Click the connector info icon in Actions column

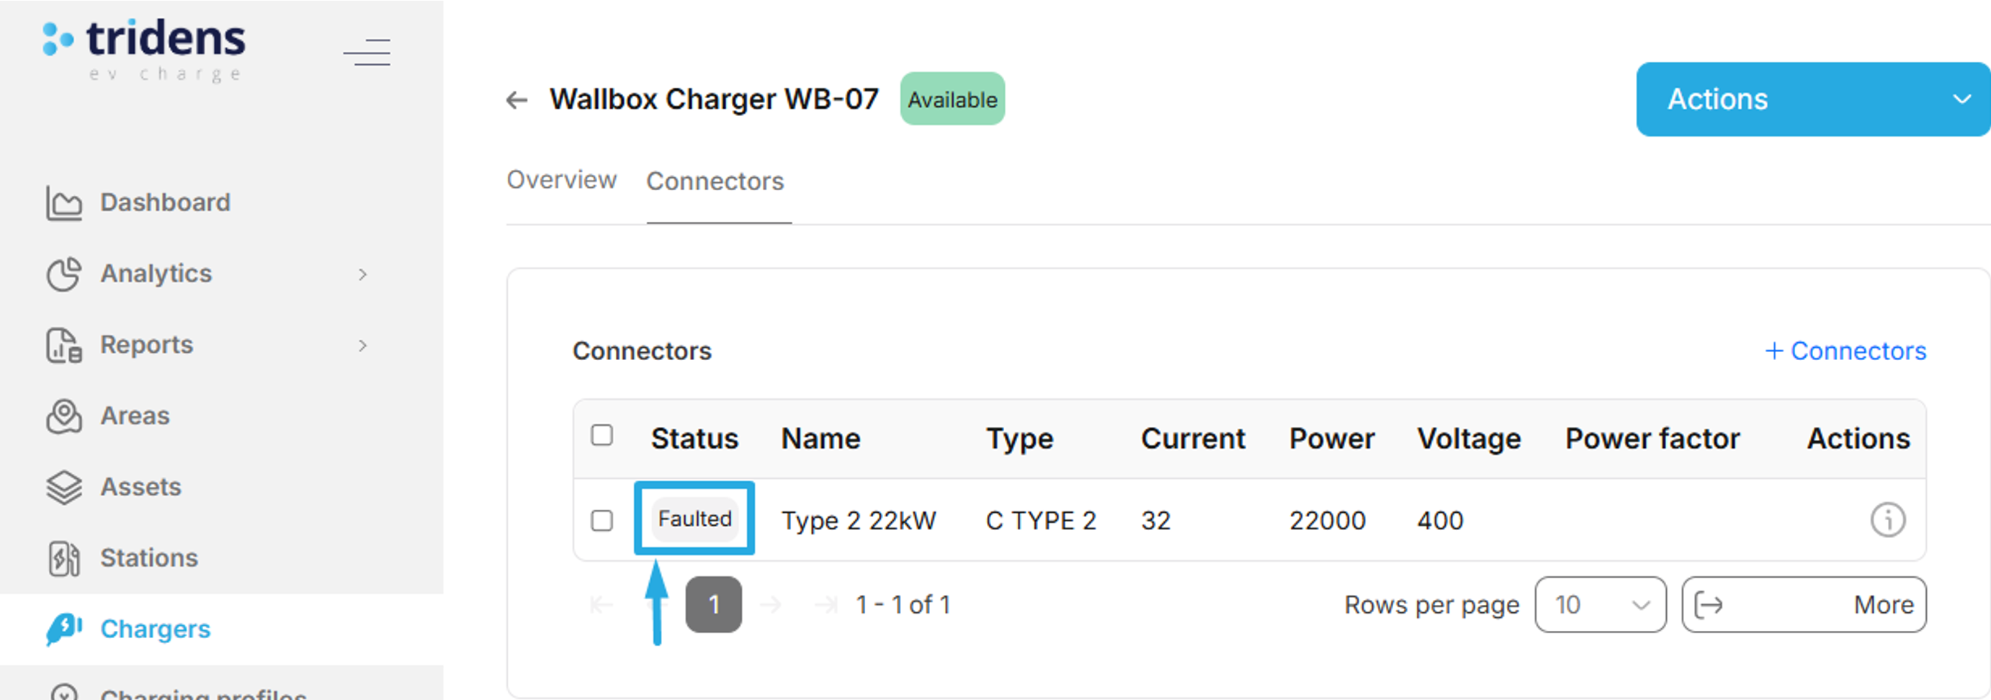[x=1888, y=520]
